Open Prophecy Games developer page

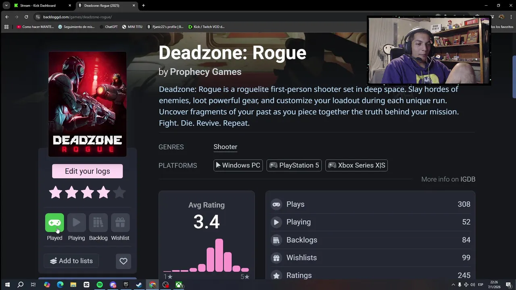(206, 72)
